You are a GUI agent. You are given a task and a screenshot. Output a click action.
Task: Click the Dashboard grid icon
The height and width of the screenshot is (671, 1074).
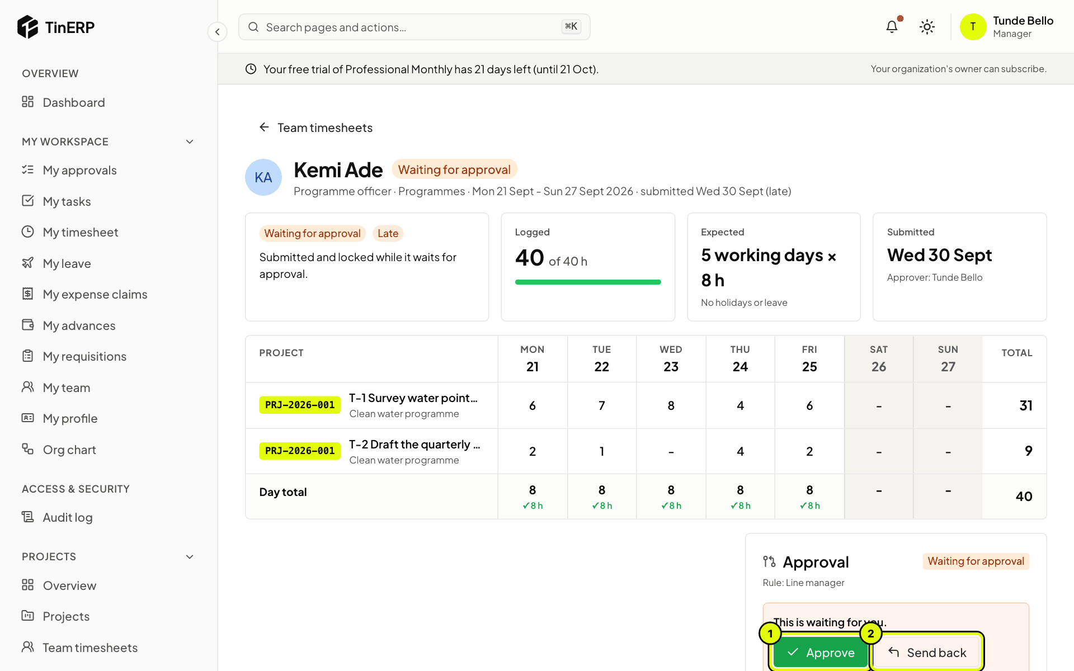pyautogui.click(x=28, y=102)
